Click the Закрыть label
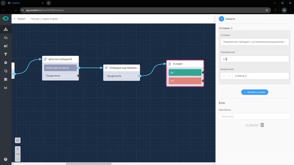 tap(230, 19)
